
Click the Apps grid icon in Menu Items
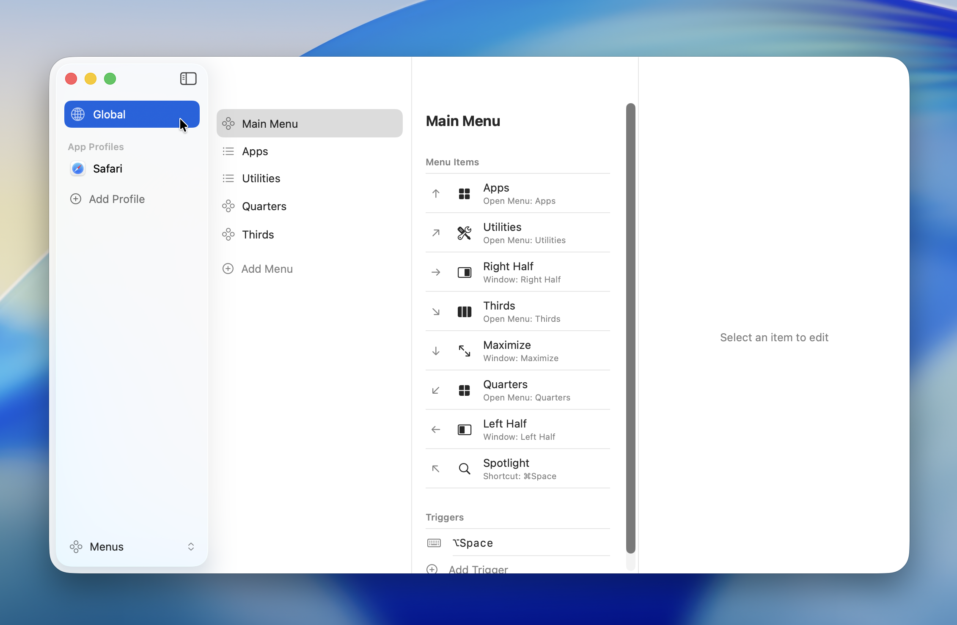click(x=464, y=194)
